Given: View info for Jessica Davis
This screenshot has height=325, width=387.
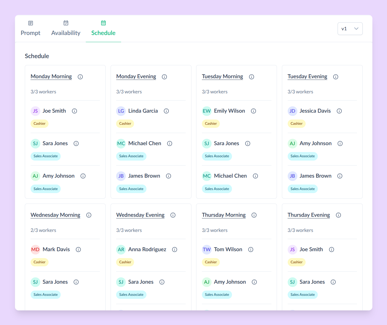Looking at the screenshot, I should click(339, 111).
